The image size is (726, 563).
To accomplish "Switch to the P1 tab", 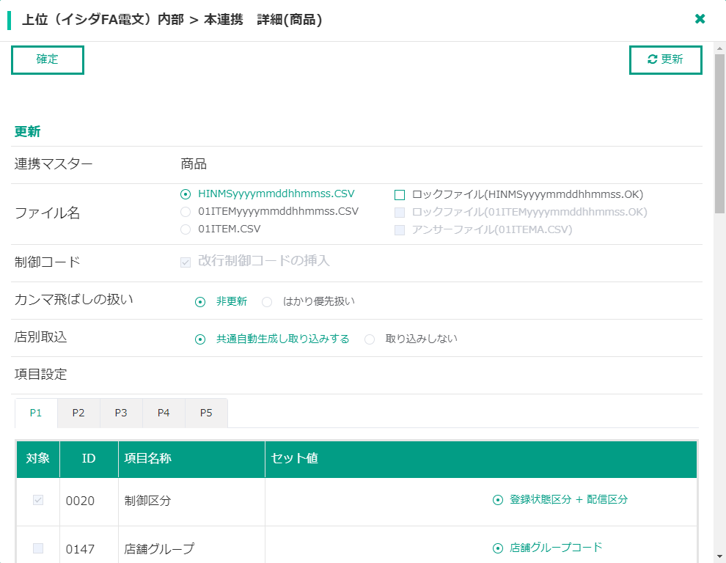I will click(36, 413).
